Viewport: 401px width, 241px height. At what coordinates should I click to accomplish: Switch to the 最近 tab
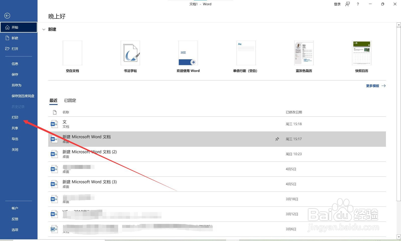pos(53,100)
